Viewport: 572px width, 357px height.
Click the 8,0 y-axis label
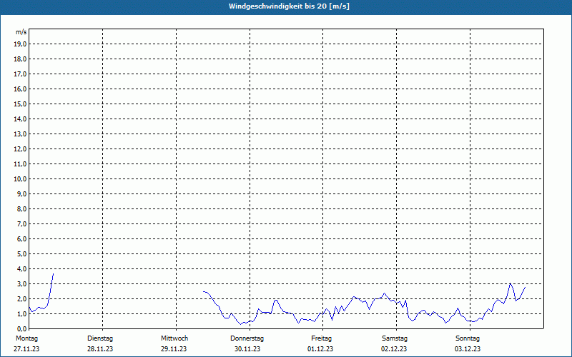23,208
